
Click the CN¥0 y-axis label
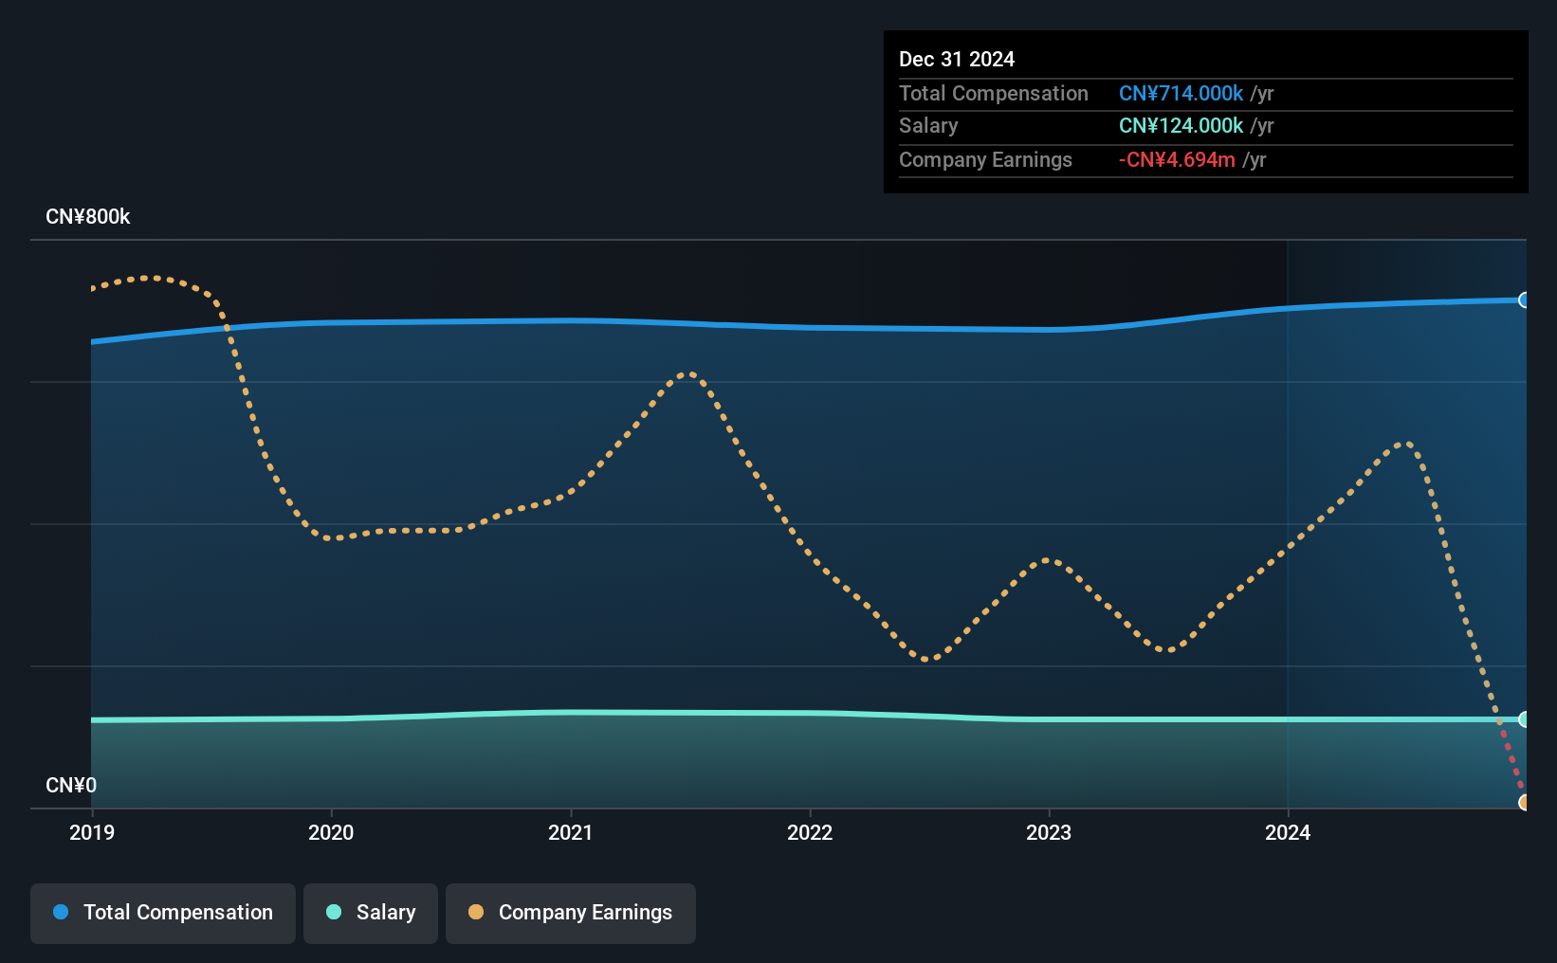(x=71, y=786)
